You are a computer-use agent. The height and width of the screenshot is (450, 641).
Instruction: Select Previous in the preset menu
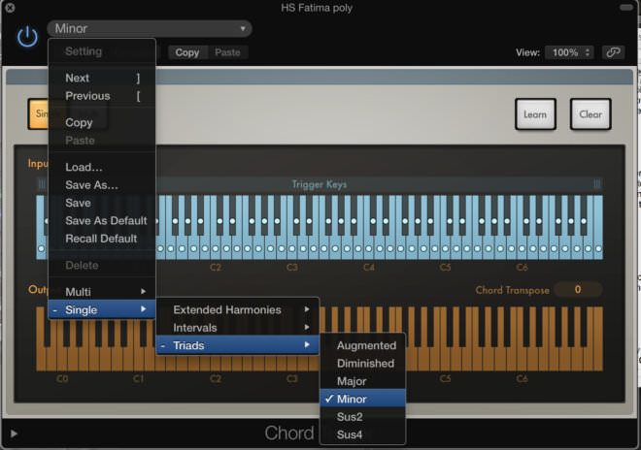pos(102,96)
